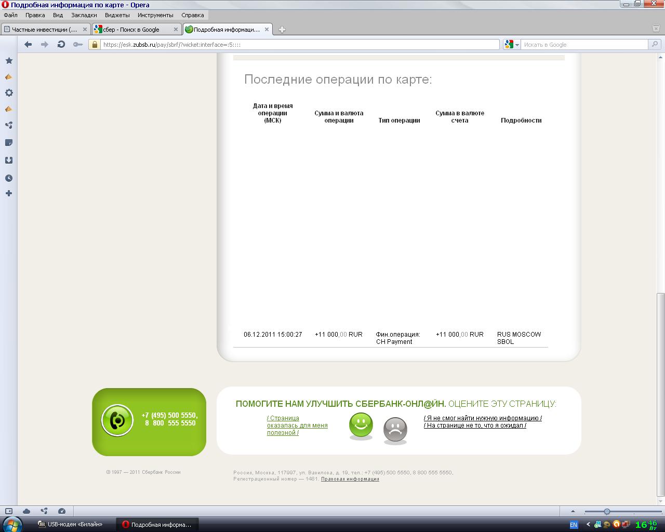665x532 pixels.
Task: Click the Opera taskbar button Подробная информа...
Action: [x=156, y=525]
